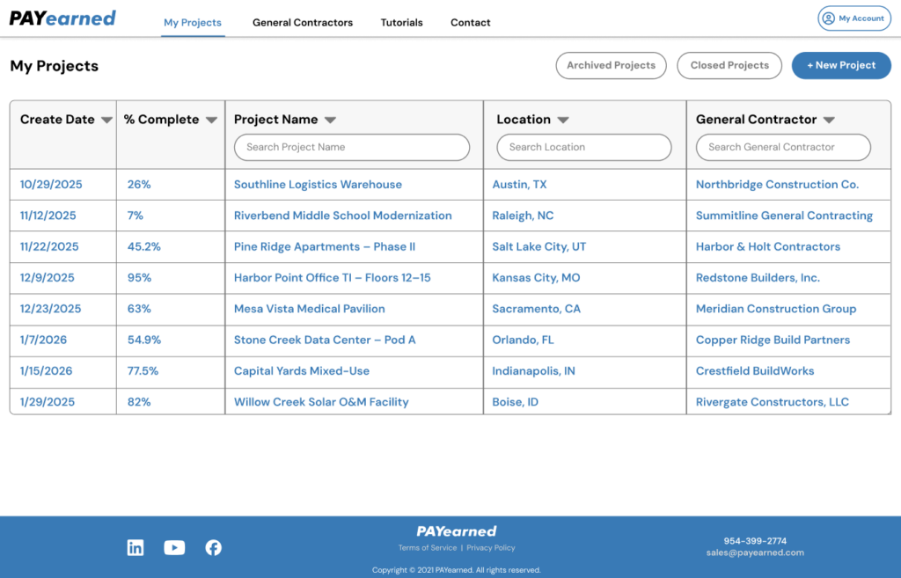Expand the General Contractor sort arrow

click(829, 121)
